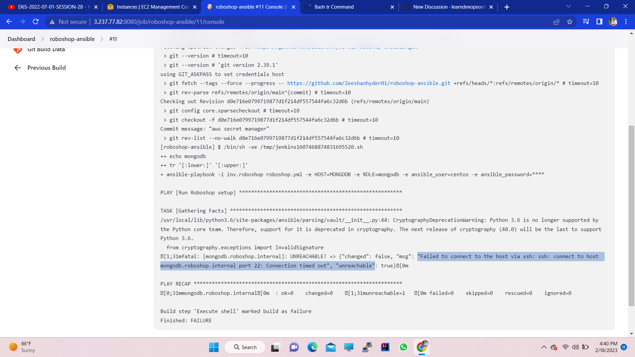Open Git Build Data in the sidebar
635x357 pixels.
46,49
